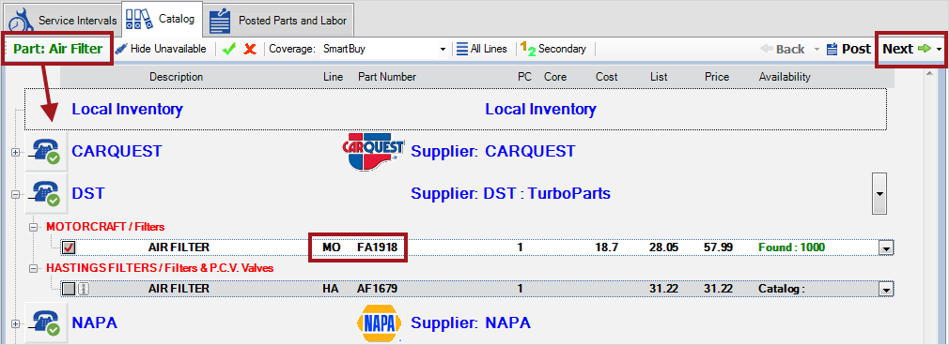The width and height of the screenshot is (949, 345).
Task: Click the Secondary parts button
Action: tap(553, 49)
